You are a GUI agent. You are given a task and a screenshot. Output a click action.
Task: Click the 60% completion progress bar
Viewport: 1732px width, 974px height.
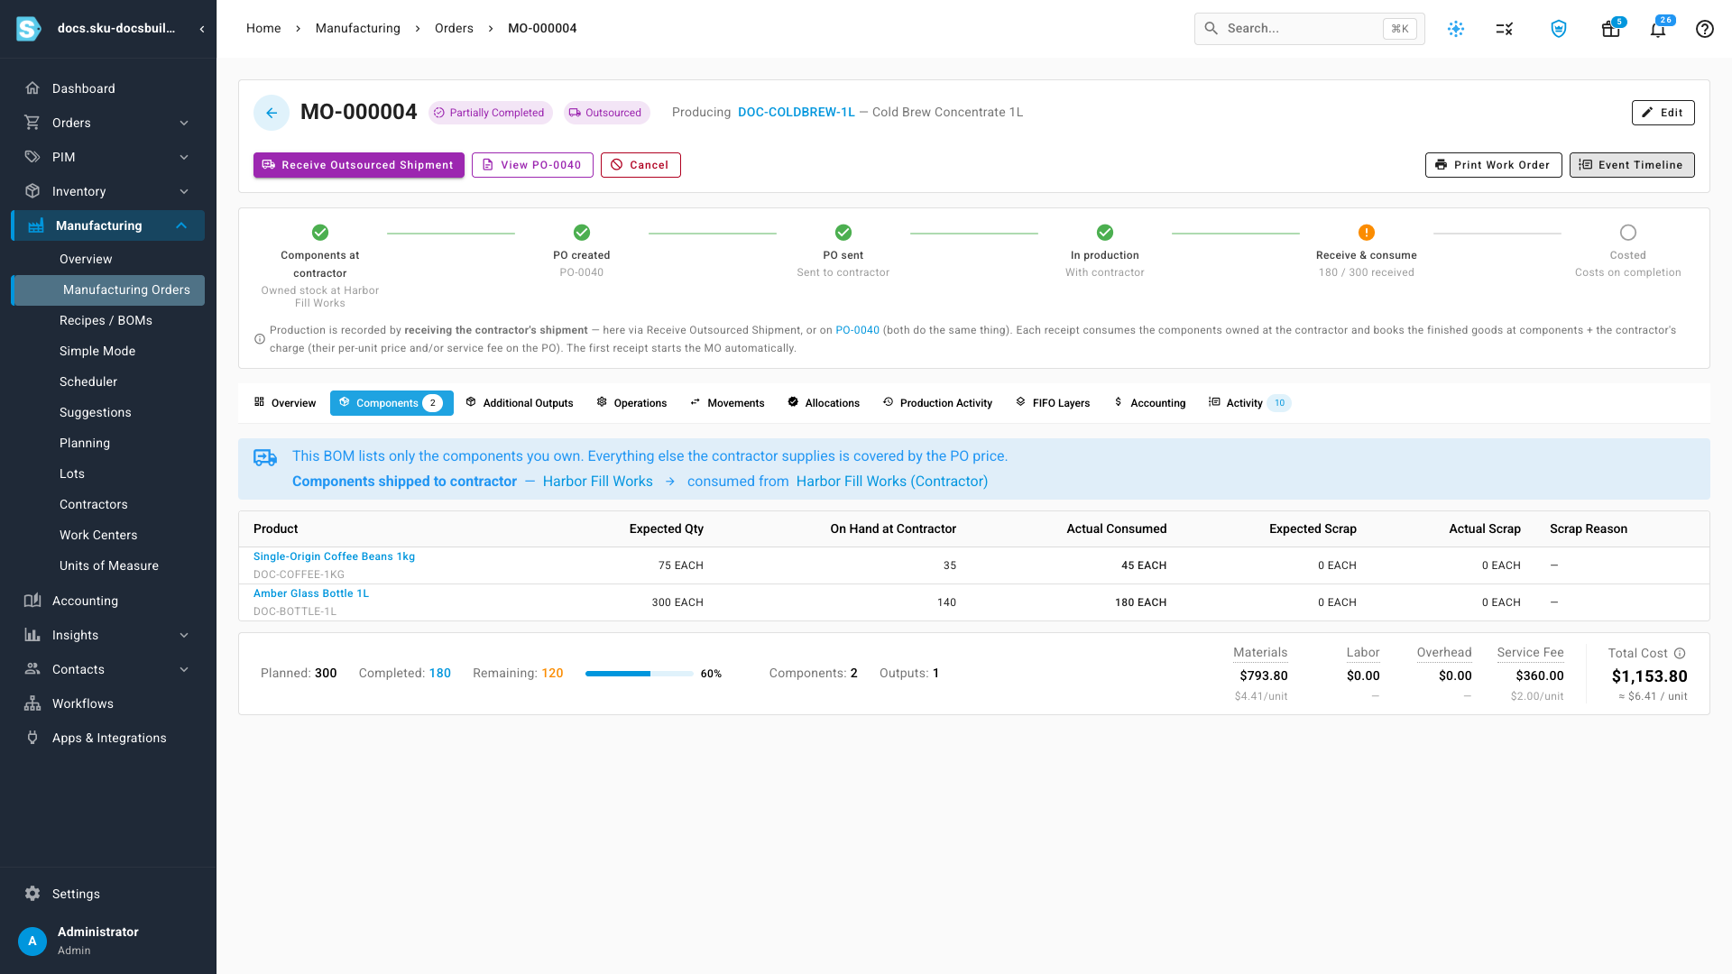click(x=640, y=674)
